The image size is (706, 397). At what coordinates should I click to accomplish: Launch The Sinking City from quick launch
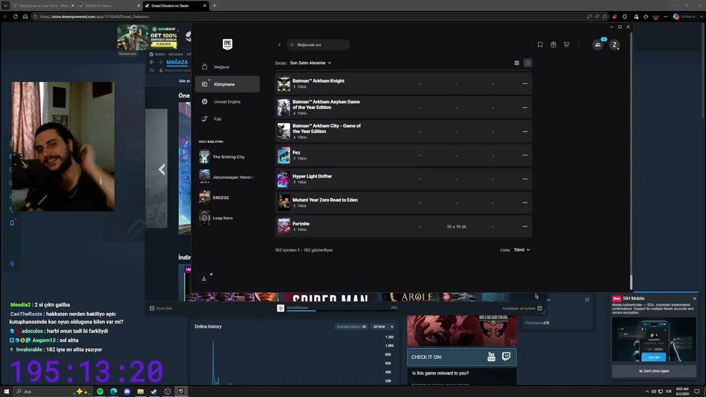226,157
